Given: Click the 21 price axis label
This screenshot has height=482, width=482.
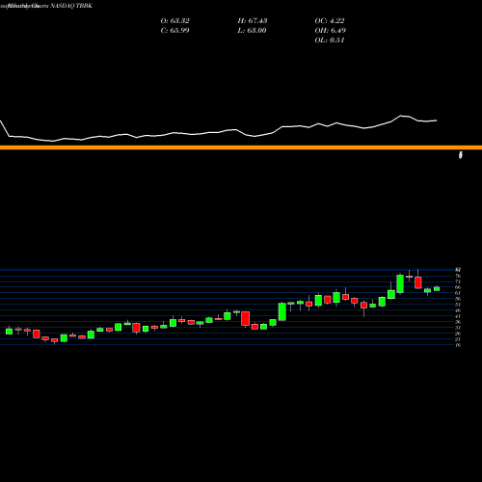Looking at the screenshot, I should coord(458,339).
